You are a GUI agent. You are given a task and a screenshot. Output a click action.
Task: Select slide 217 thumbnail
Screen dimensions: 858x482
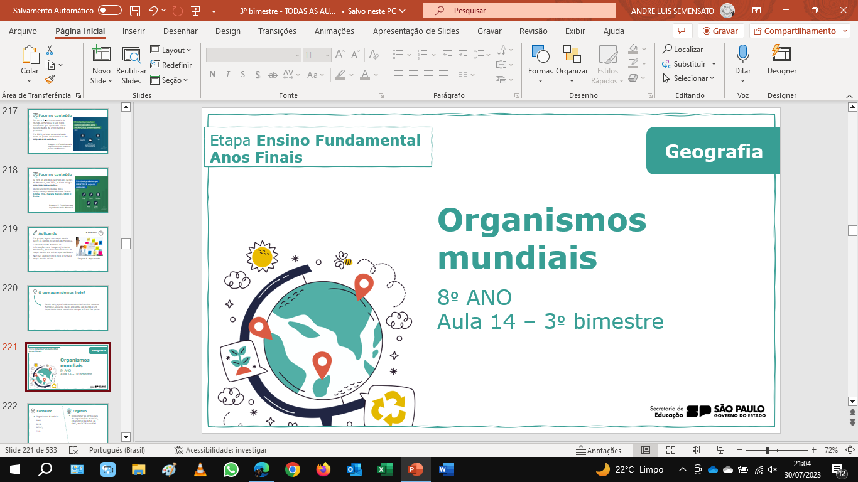tap(68, 131)
